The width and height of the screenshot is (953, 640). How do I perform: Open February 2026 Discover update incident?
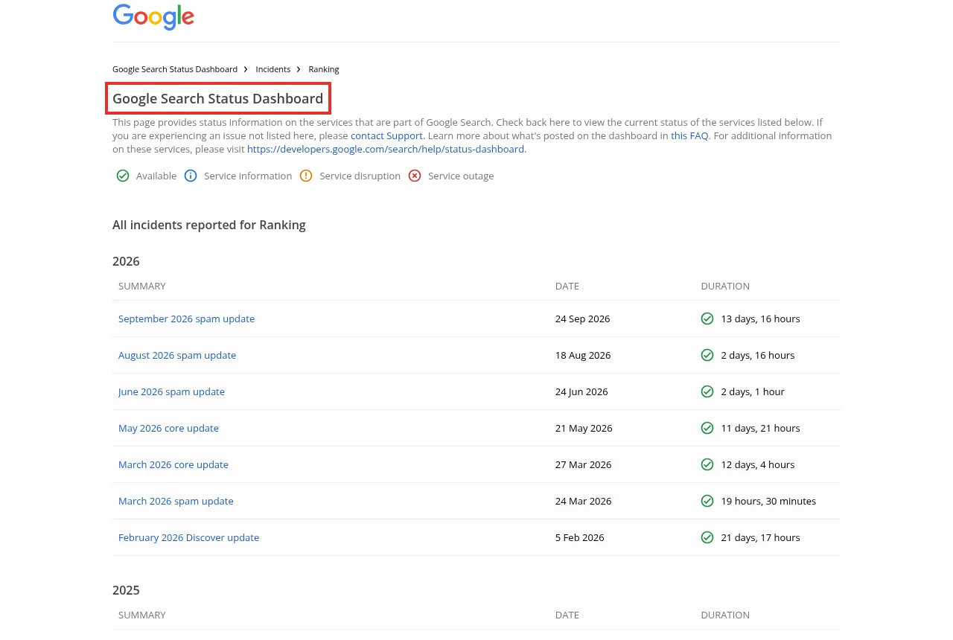point(188,537)
